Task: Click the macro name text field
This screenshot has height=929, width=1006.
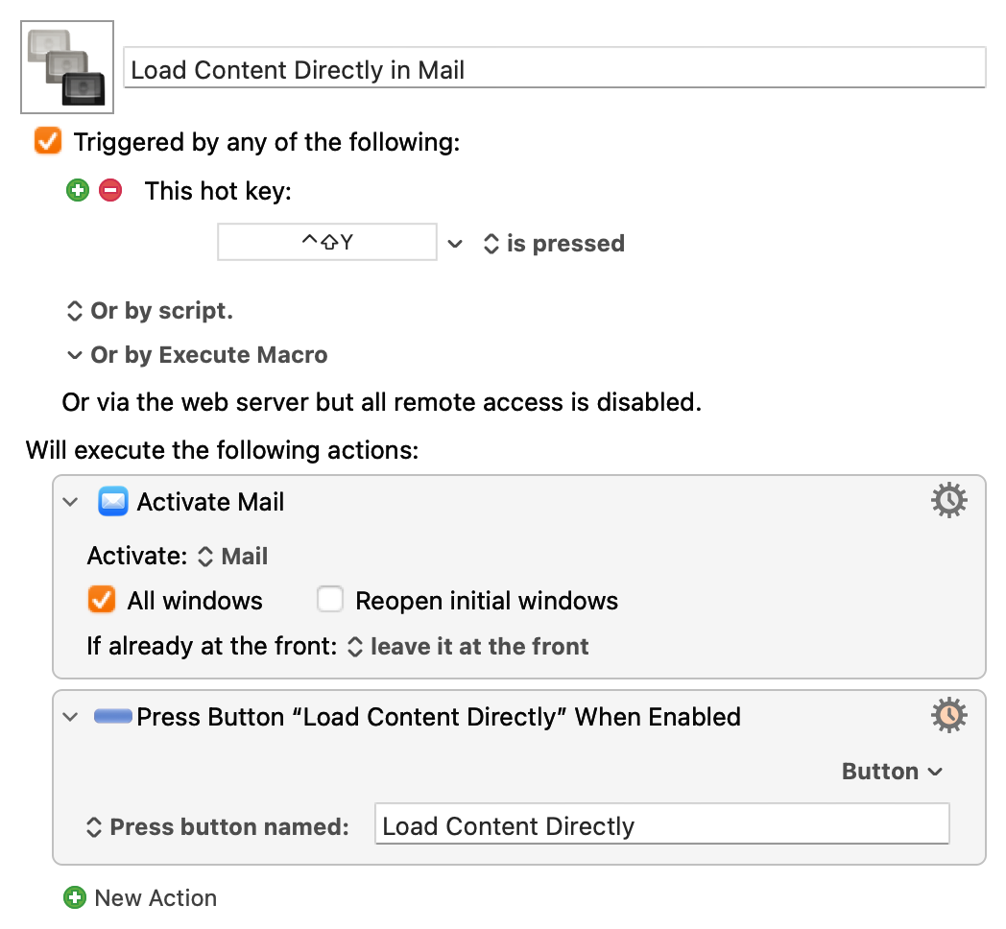Action: coord(554,69)
